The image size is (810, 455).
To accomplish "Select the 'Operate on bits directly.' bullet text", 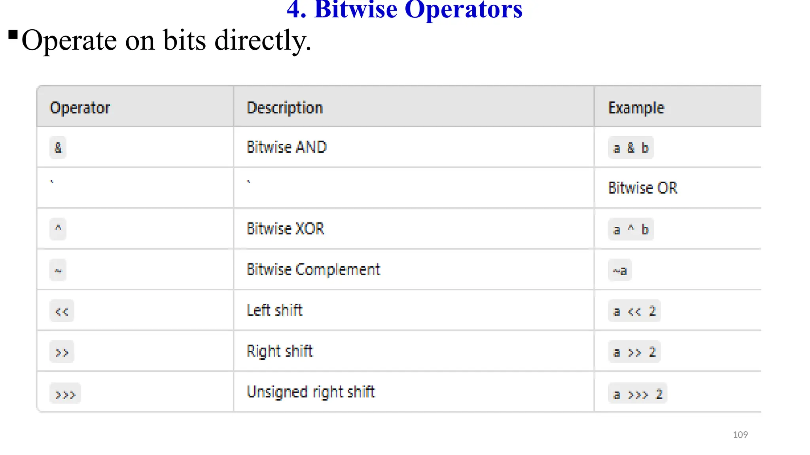I will [x=166, y=40].
